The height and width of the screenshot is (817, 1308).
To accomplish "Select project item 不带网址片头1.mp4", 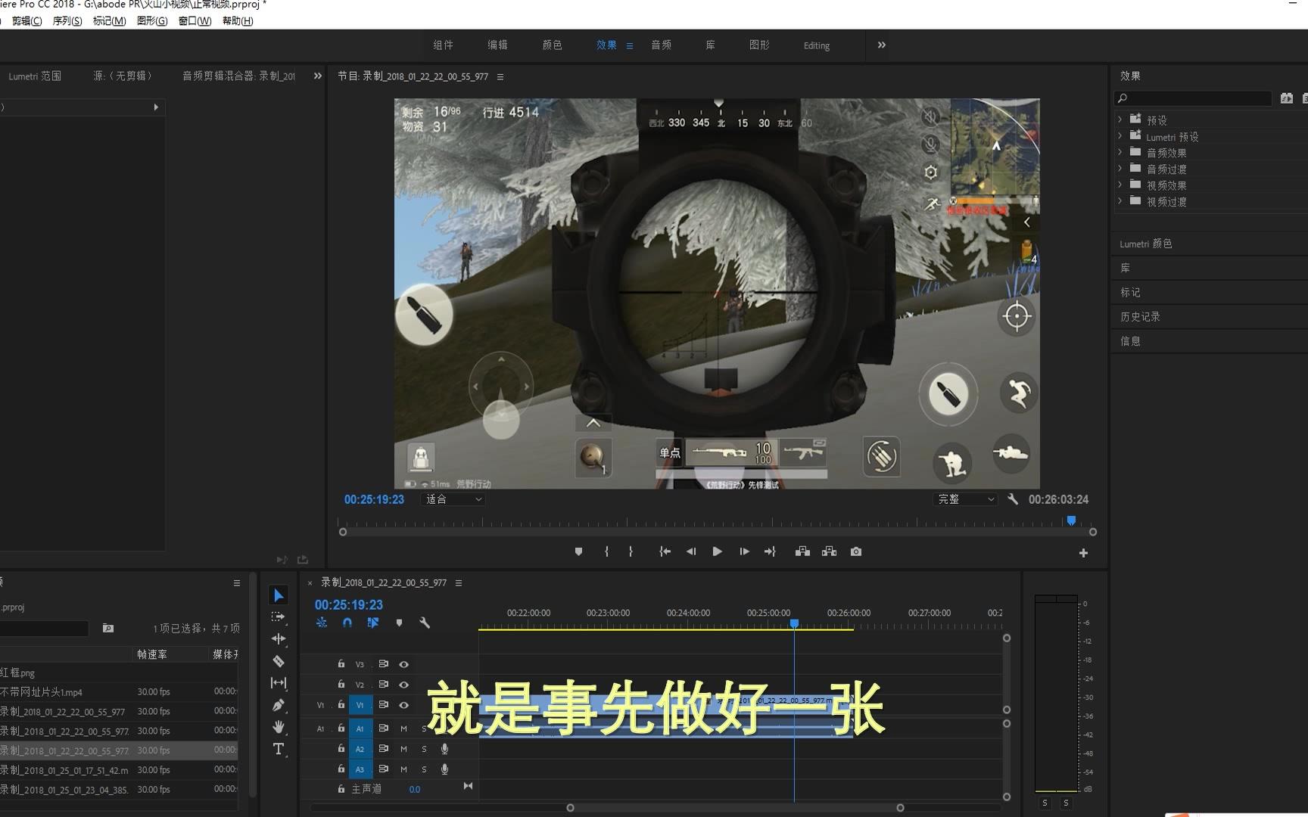I will [119, 692].
